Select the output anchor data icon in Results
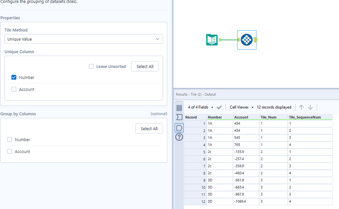Image resolution: width=339 pixels, height=209 pixels. point(179,128)
